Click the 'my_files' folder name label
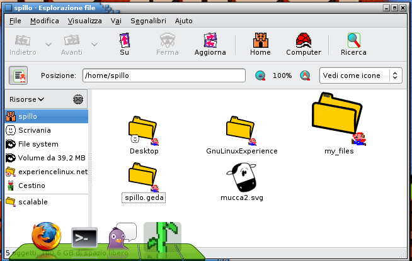This screenshot has height=261, width=412. coord(339,151)
